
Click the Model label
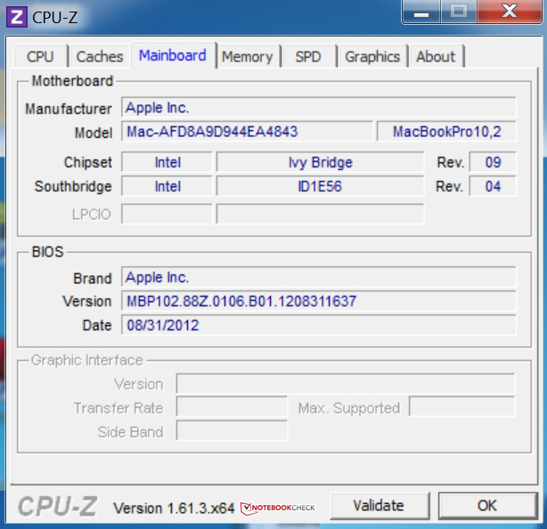(94, 133)
